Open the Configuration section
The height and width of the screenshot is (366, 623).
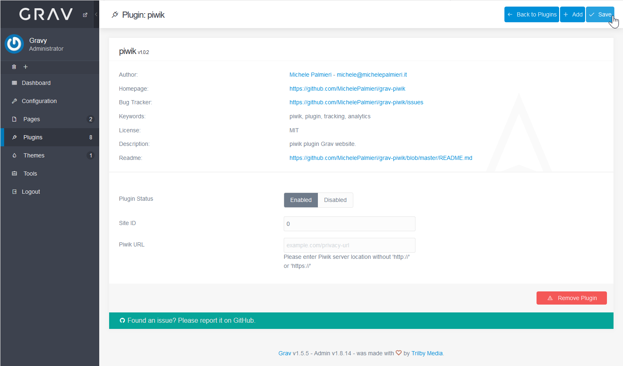(50, 101)
